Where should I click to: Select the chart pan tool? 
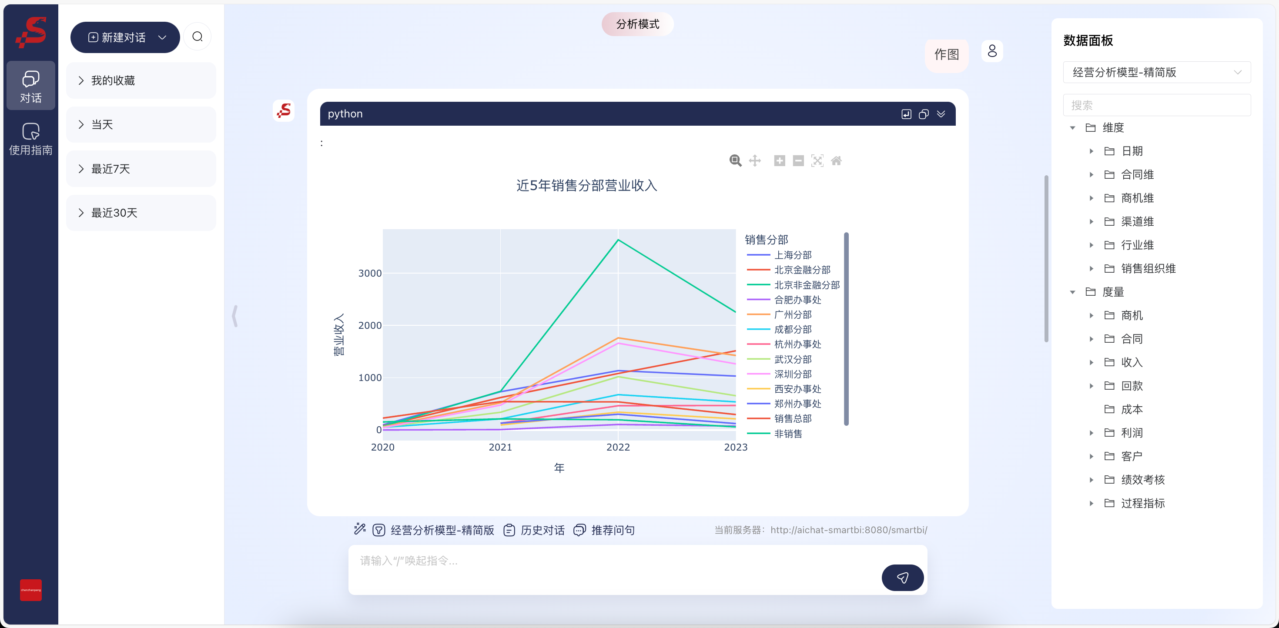tap(755, 161)
